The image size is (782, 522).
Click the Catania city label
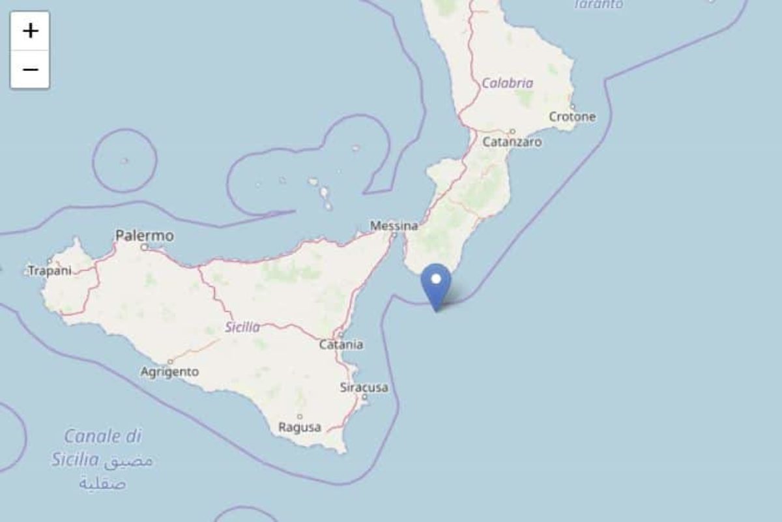[x=341, y=345]
